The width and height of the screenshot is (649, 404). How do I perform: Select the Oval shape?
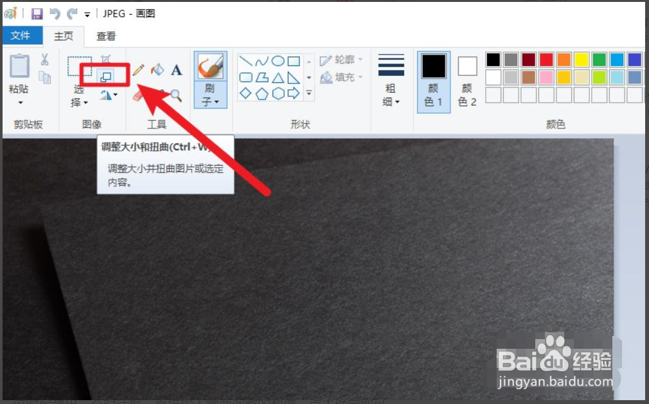tap(278, 61)
